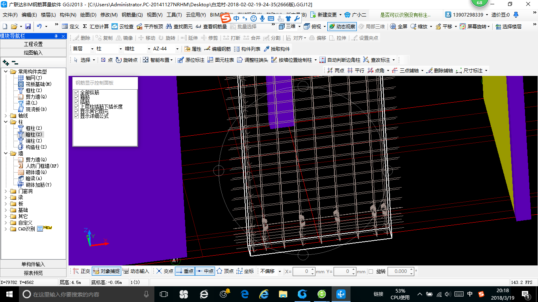Toggle 全部纵筋 checkbox
Viewport: 538px width, 302px height.
77,92
